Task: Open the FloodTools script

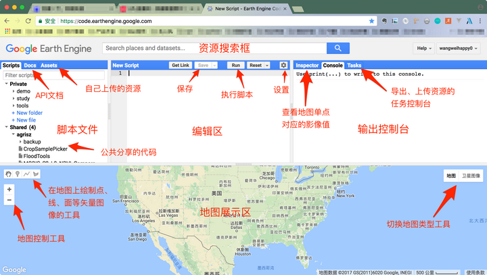Action: click(x=37, y=156)
